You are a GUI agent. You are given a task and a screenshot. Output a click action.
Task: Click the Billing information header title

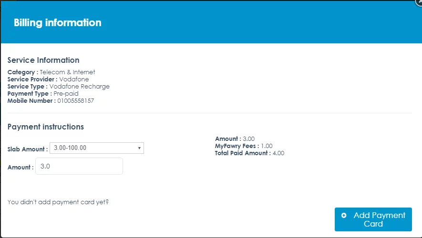pyautogui.click(x=58, y=22)
